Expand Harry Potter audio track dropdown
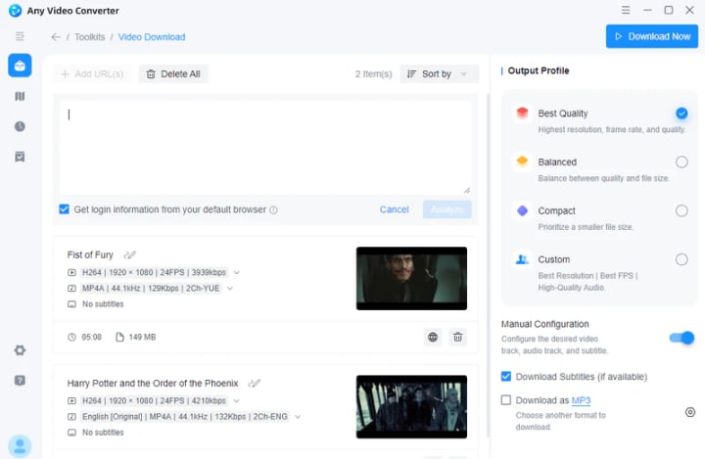The image size is (705, 459). pyautogui.click(x=298, y=417)
